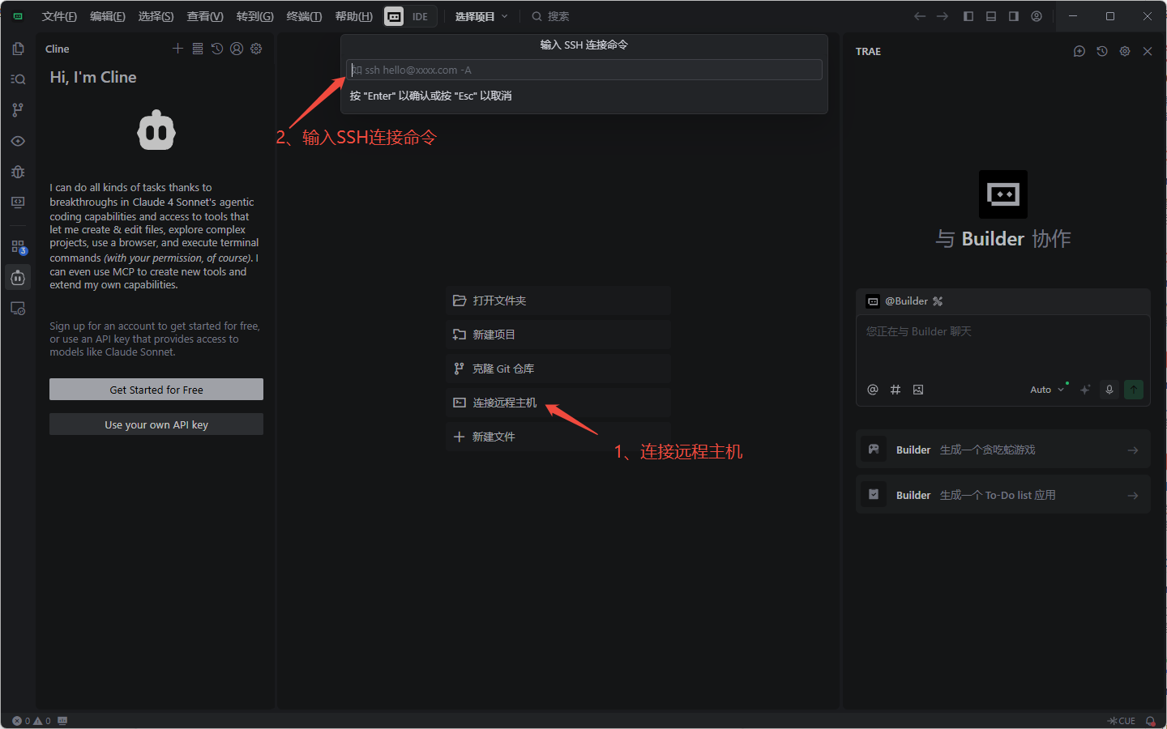Open the 选择项目 project dropdown
The image size is (1167, 729).
click(481, 16)
